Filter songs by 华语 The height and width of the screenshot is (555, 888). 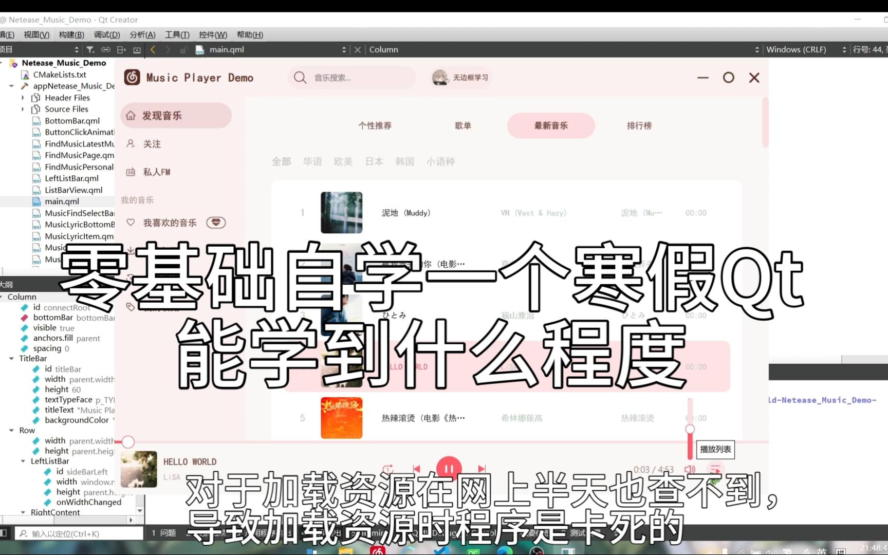coord(312,161)
